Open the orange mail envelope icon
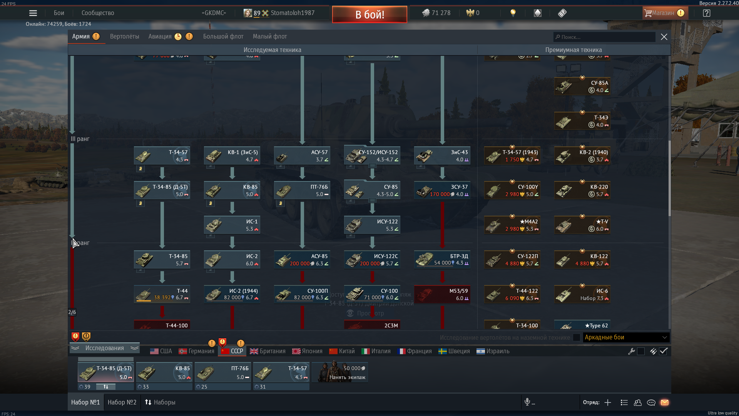739x416 pixels. click(665, 403)
